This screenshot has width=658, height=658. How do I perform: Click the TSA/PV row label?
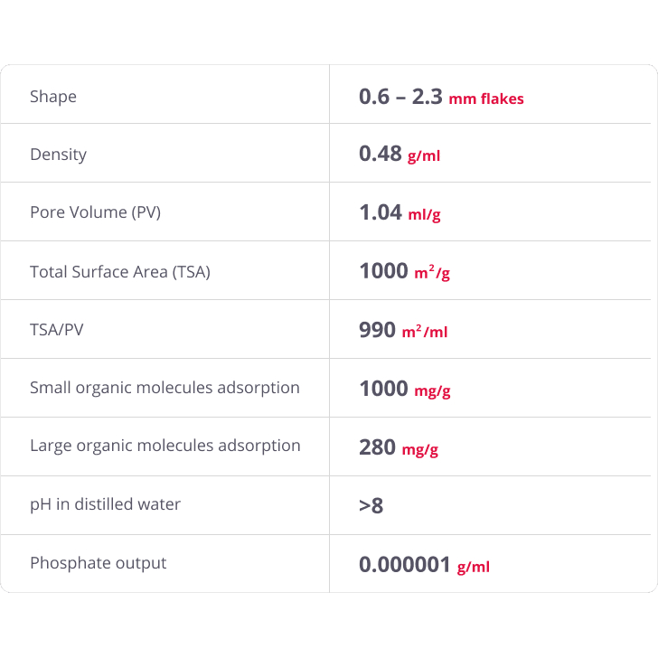pos(57,330)
